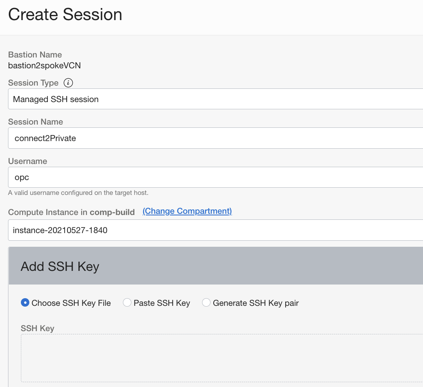Click the valid username hint text

click(x=78, y=192)
